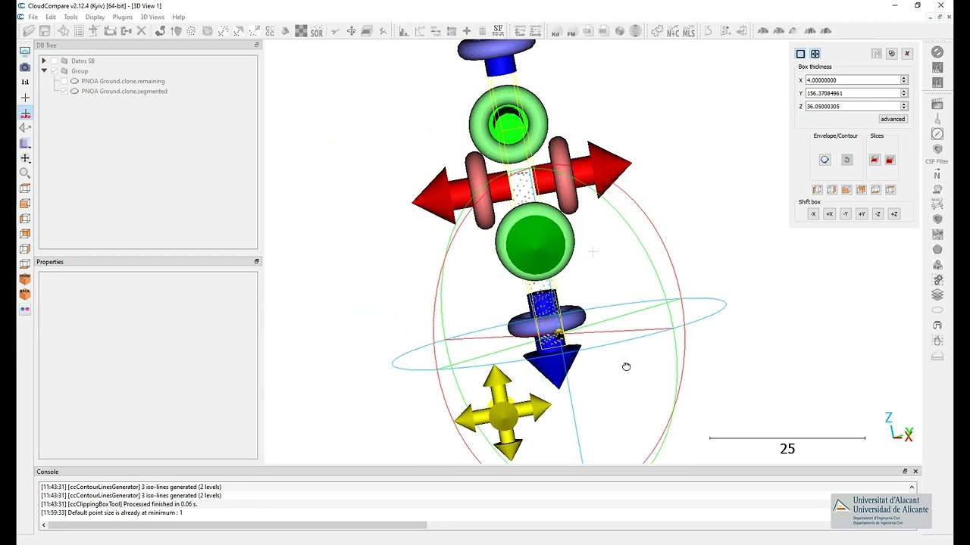Expand the Datos SB tree node
970x545 pixels.
click(x=44, y=61)
